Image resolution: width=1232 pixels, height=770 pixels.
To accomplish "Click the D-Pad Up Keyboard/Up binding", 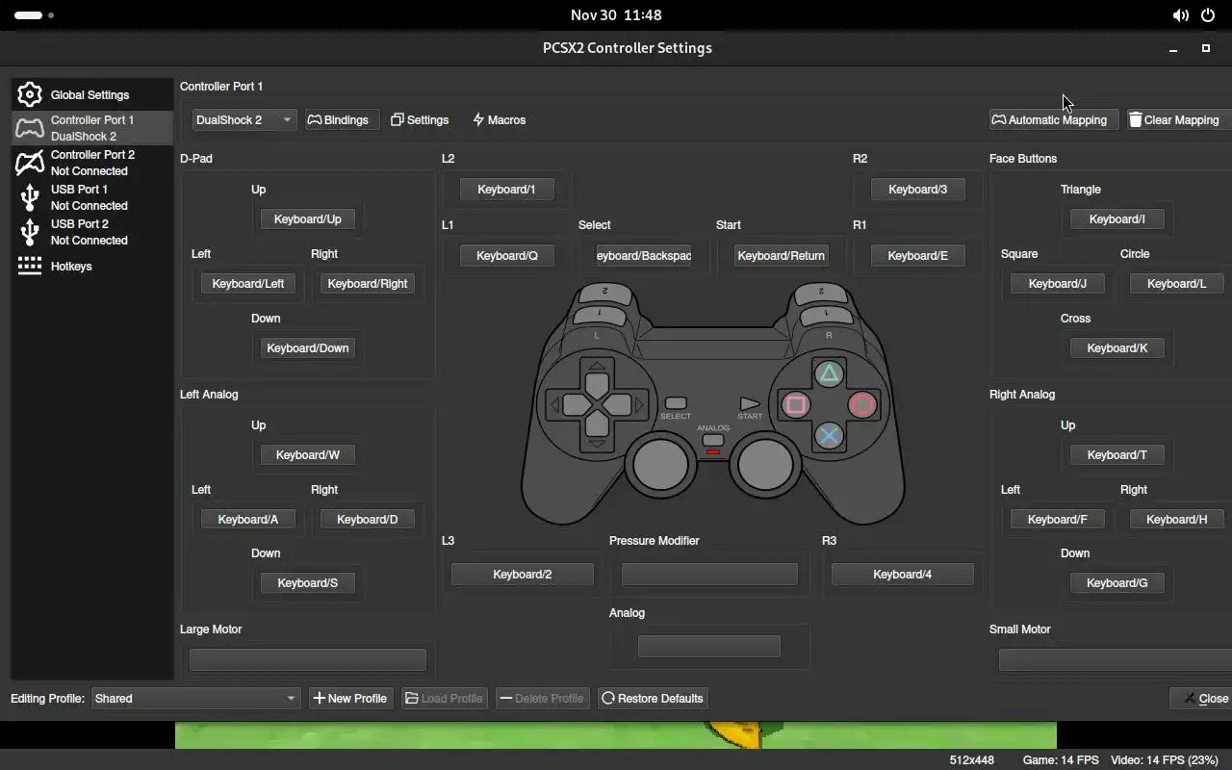I will pyautogui.click(x=308, y=219).
